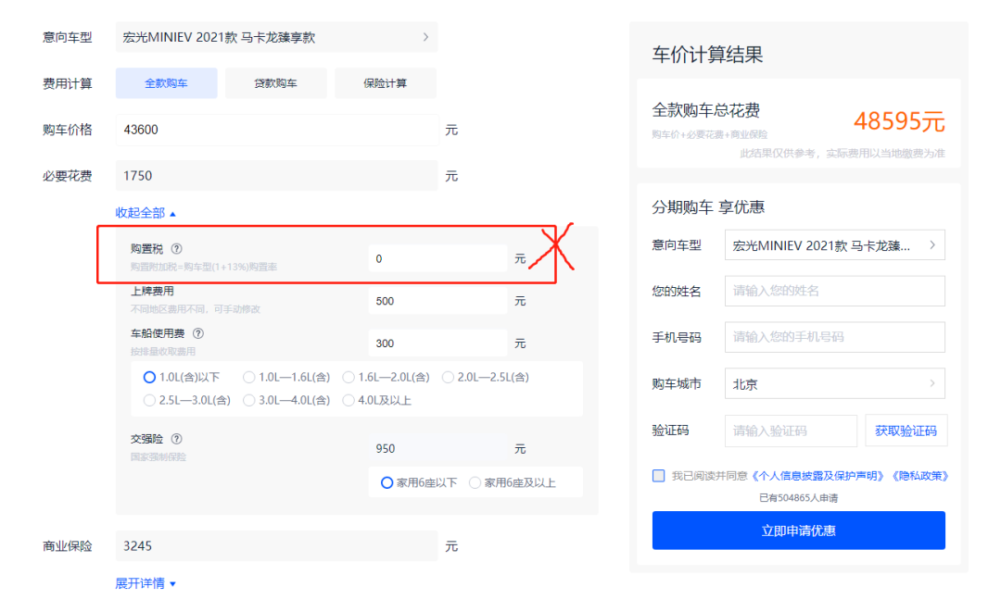This screenshot has height=612, width=1001.
Task: Click the 立即申请优惠 button
Action: click(799, 531)
